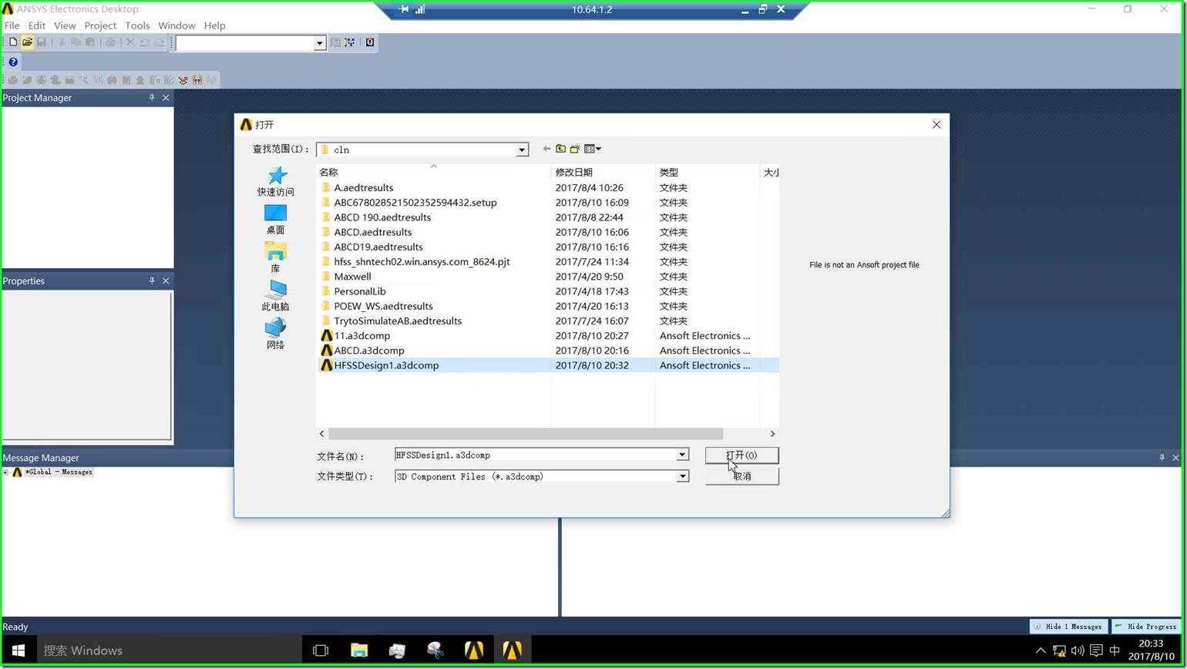Open the Window menu

[177, 25]
